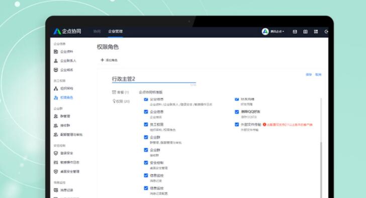This screenshot has width=366, height=198.
Task: Open 登录安全 via its shield icon
Action: (56, 153)
